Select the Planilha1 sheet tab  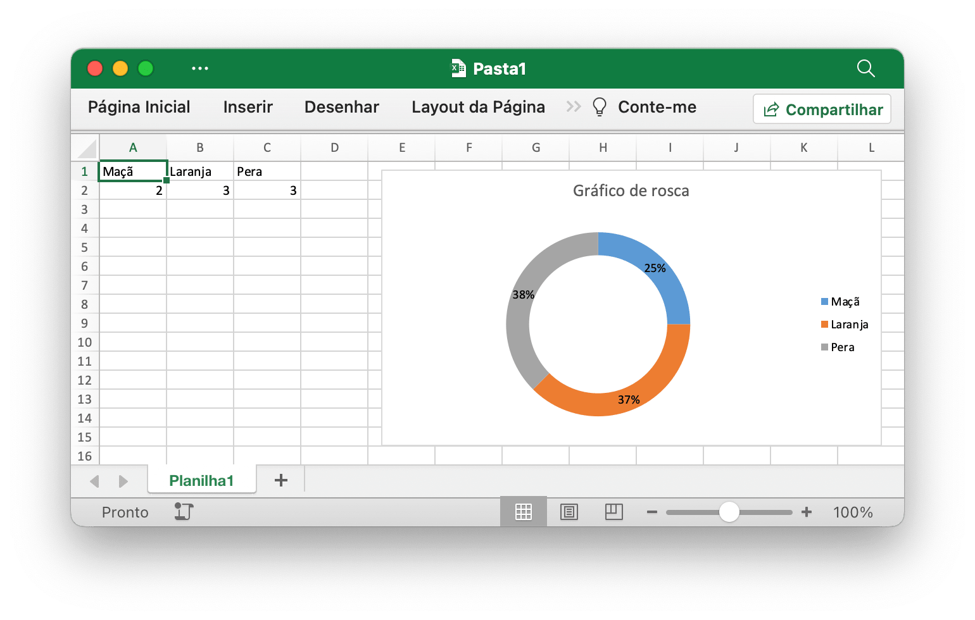(x=202, y=481)
